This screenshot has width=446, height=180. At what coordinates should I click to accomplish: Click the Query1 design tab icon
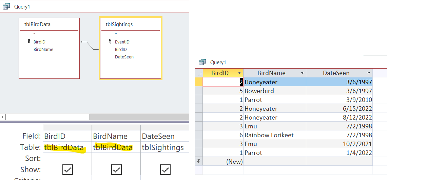tap(6, 6)
